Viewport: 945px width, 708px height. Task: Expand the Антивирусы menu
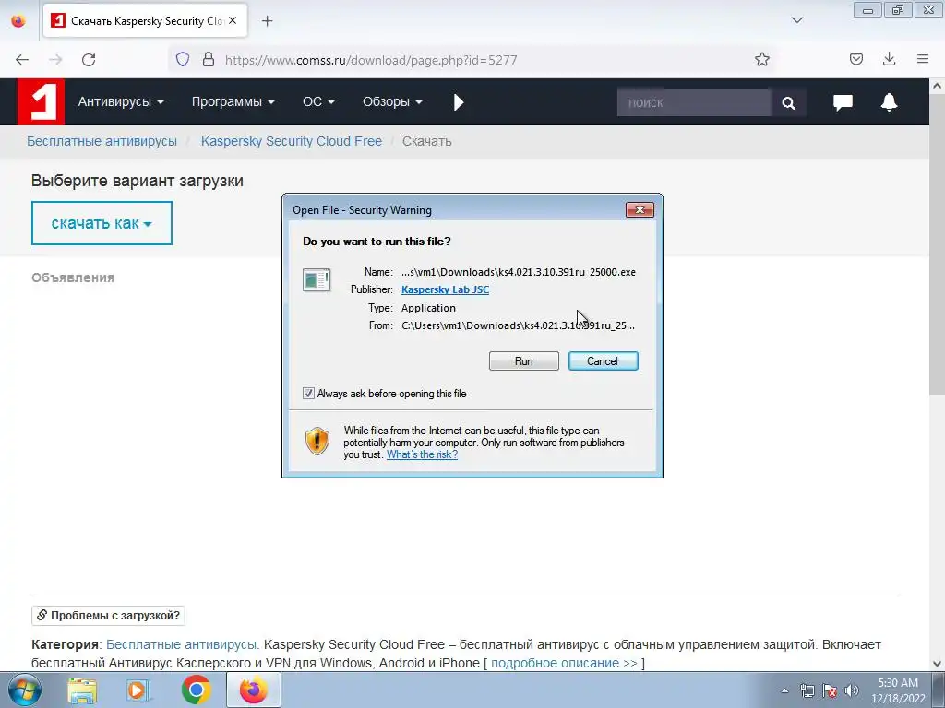pyautogui.click(x=121, y=101)
